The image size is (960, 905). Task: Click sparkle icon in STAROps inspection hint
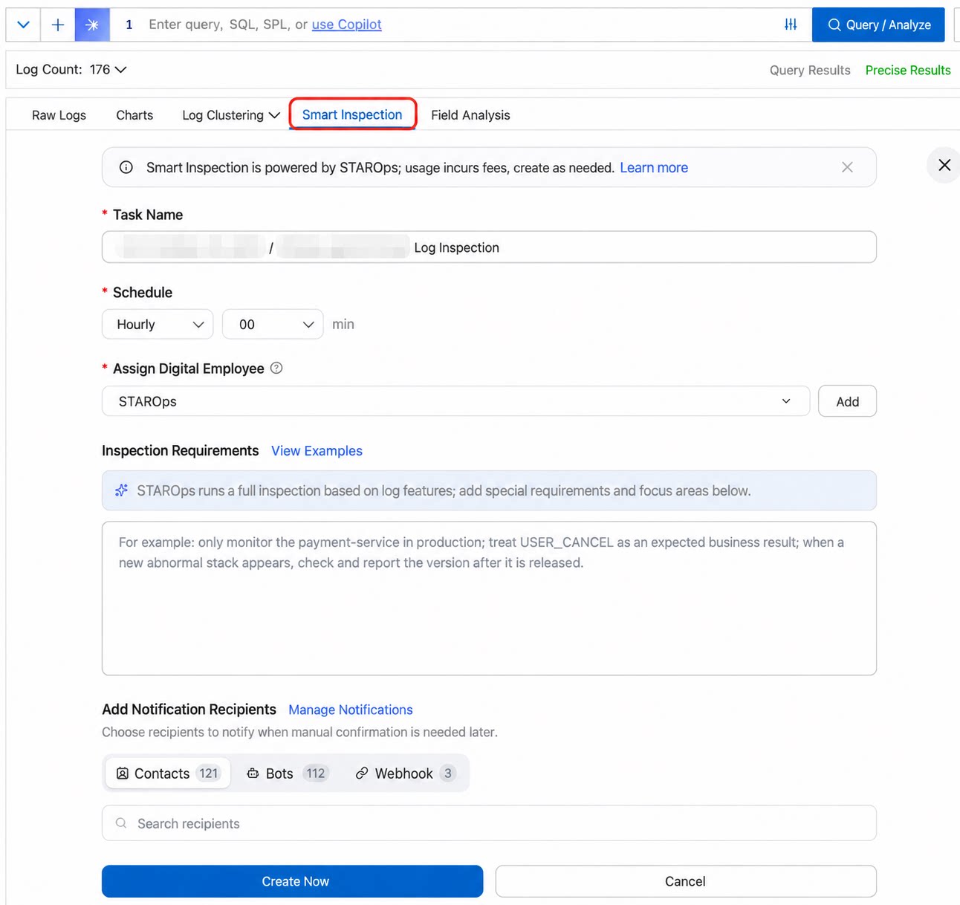pyautogui.click(x=122, y=490)
